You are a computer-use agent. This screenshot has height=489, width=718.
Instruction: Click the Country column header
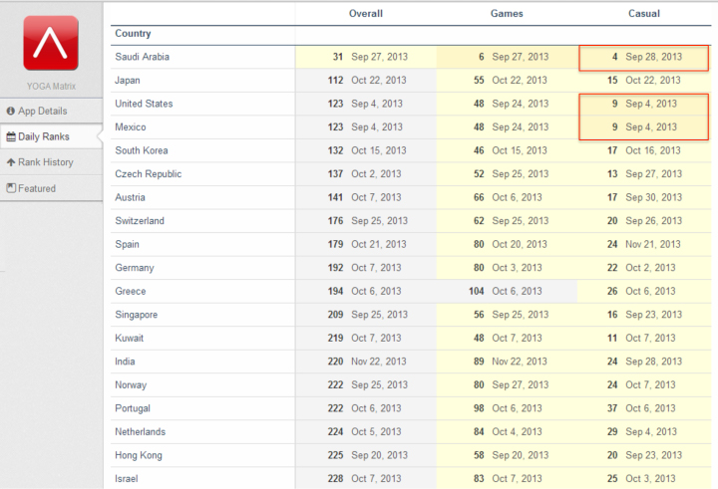click(x=133, y=34)
